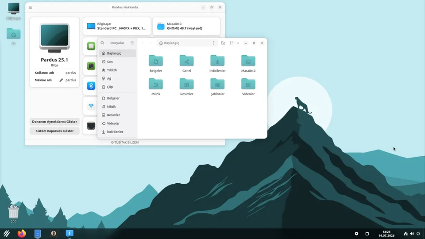Select Yıldızlı in the sidebar

tap(117, 70)
